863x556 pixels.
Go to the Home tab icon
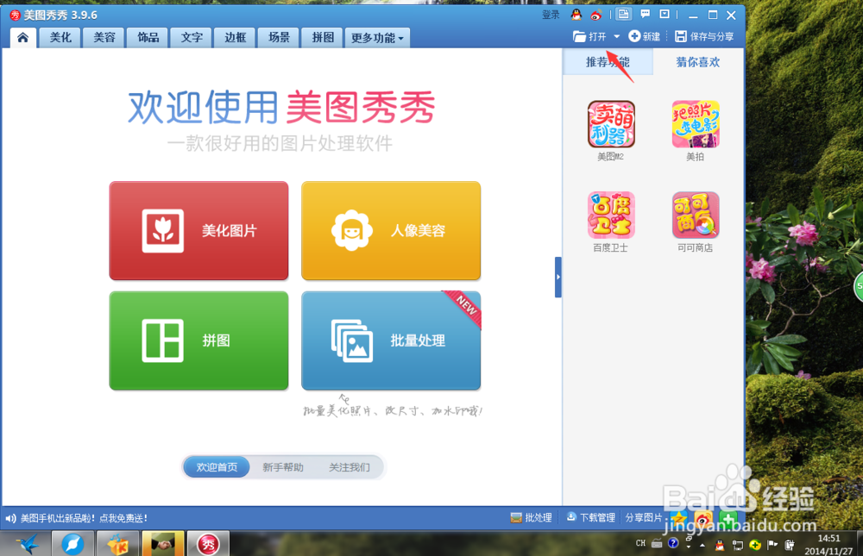click(22, 37)
